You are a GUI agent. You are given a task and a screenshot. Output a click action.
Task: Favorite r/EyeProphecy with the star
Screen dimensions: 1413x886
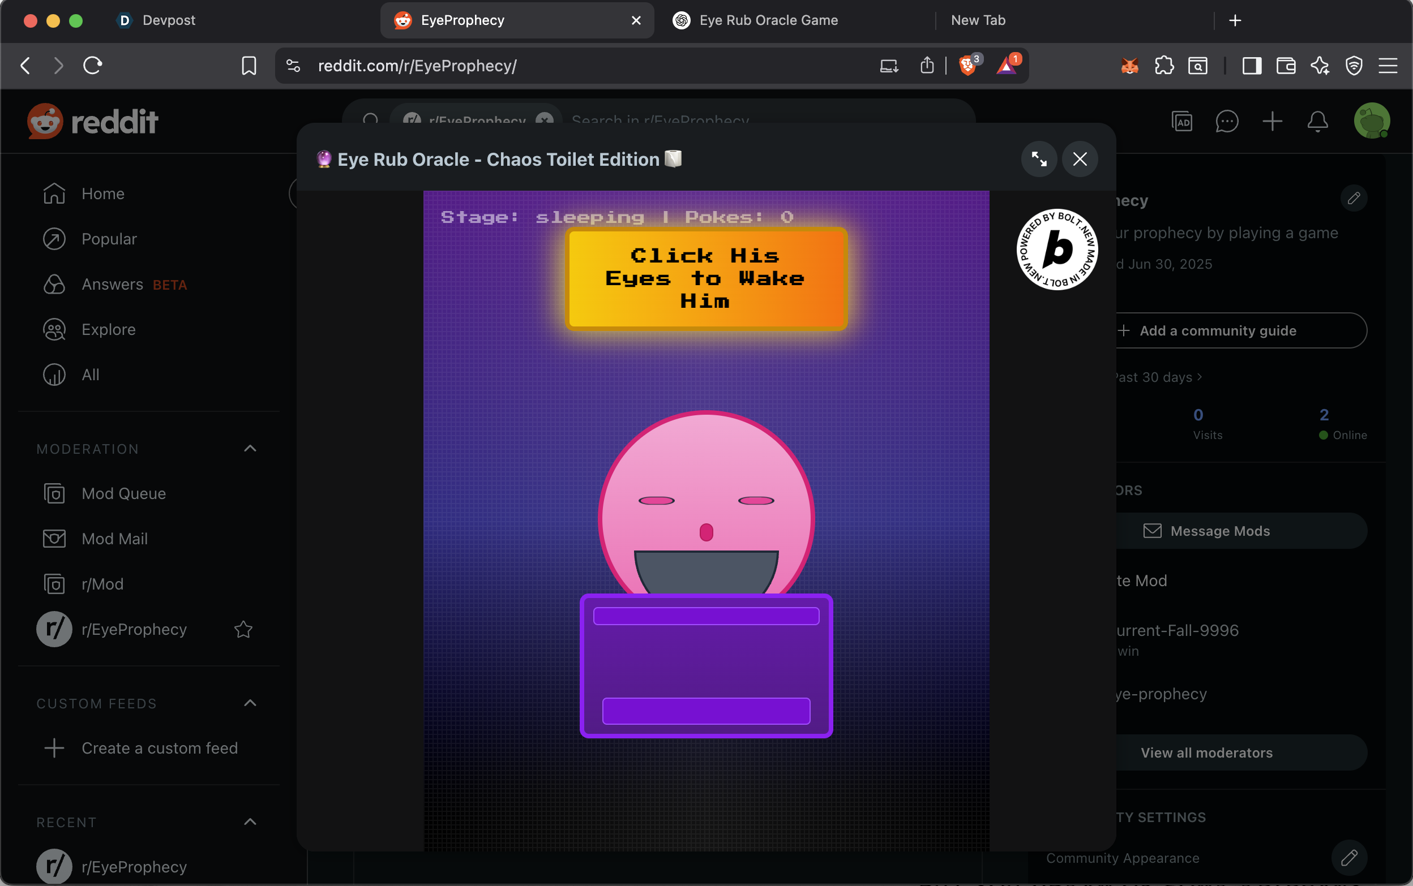[243, 629]
